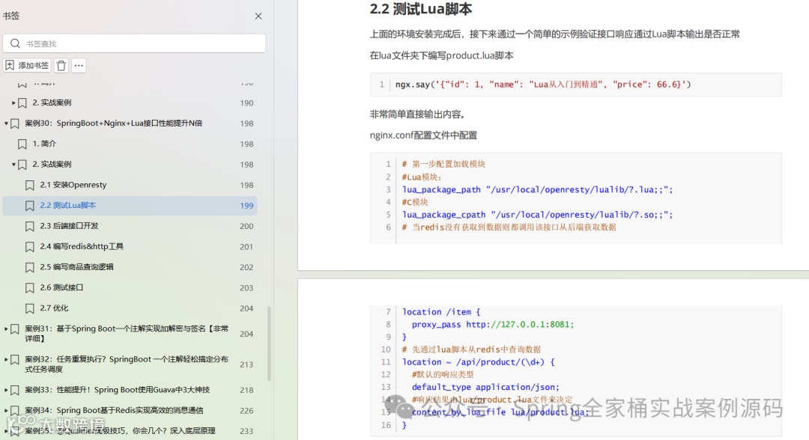Viewport: 809px width, 440px height.
Task: Click the '书签' panel title
Action: (10, 16)
